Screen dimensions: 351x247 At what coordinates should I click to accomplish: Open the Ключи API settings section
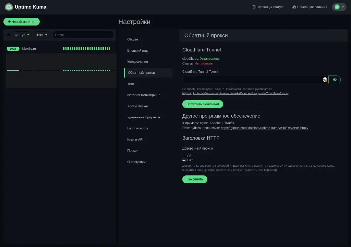pyautogui.click(x=148, y=139)
